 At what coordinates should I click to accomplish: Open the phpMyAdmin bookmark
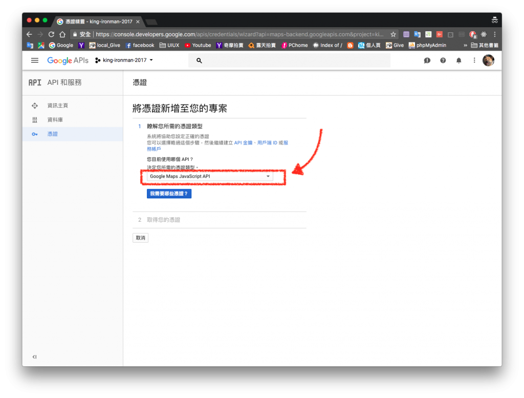(x=427, y=45)
